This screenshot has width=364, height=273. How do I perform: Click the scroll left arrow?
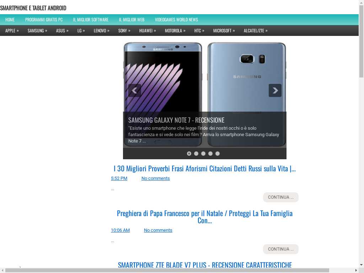[2, 271]
